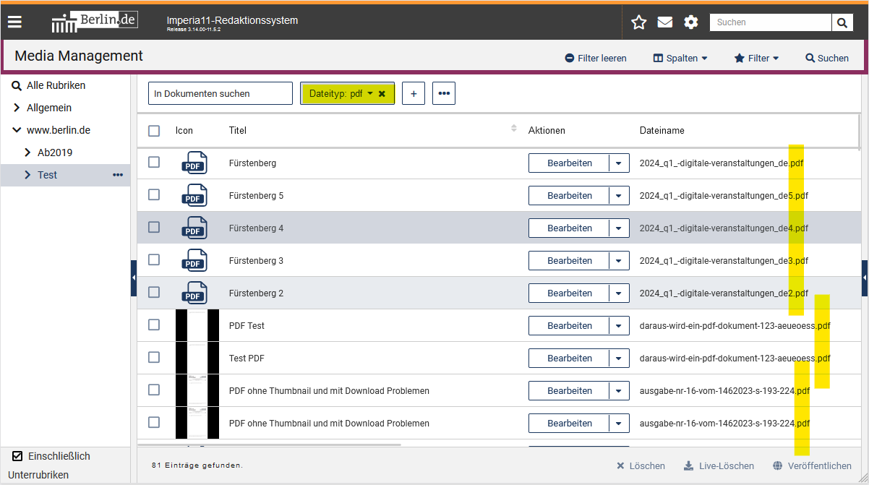Open the messages envelope icon

tap(664, 22)
